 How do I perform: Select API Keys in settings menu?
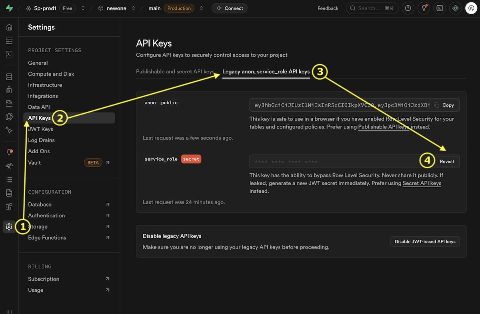click(x=69, y=118)
